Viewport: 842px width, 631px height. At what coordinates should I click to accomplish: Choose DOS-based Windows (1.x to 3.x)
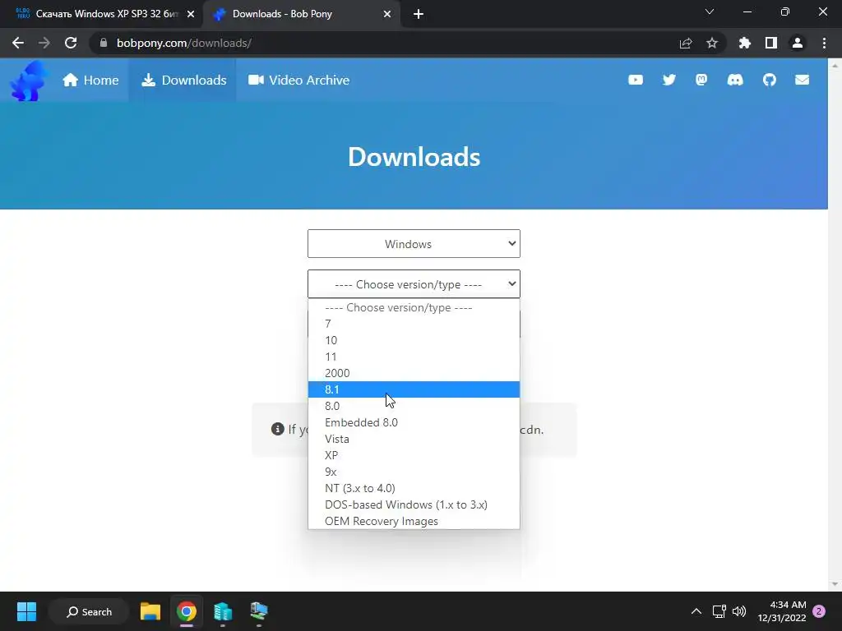pyautogui.click(x=414, y=504)
